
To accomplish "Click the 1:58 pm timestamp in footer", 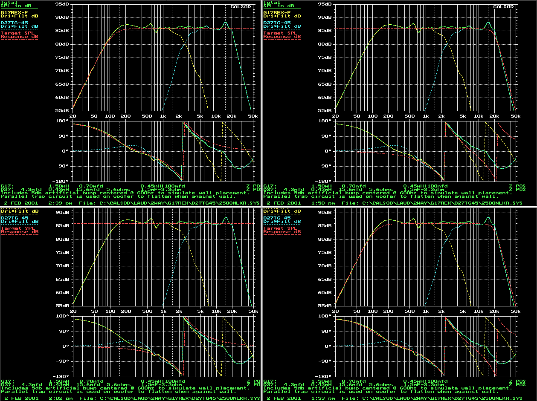I will tap(318, 203).
